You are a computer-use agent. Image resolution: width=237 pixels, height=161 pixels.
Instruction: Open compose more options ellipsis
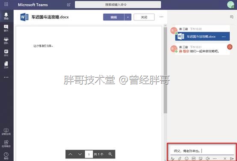pos(214,158)
